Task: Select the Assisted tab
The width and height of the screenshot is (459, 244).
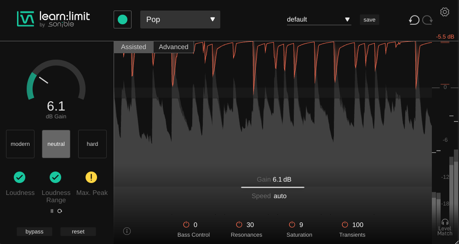Action: point(133,47)
